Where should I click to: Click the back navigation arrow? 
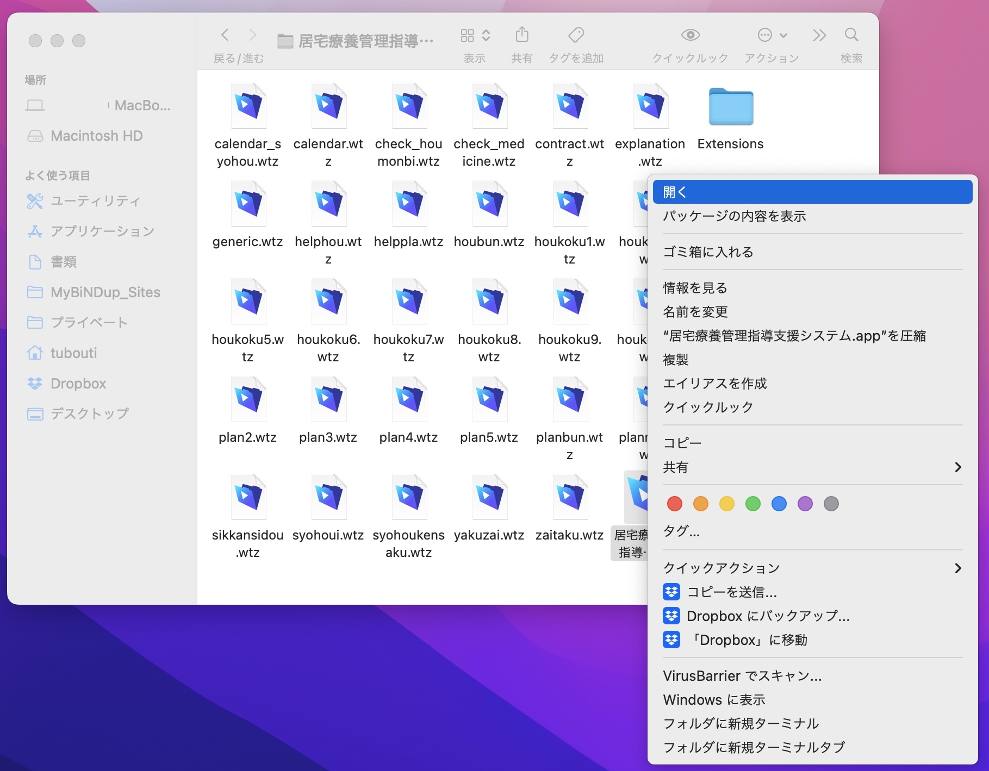pyautogui.click(x=225, y=35)
